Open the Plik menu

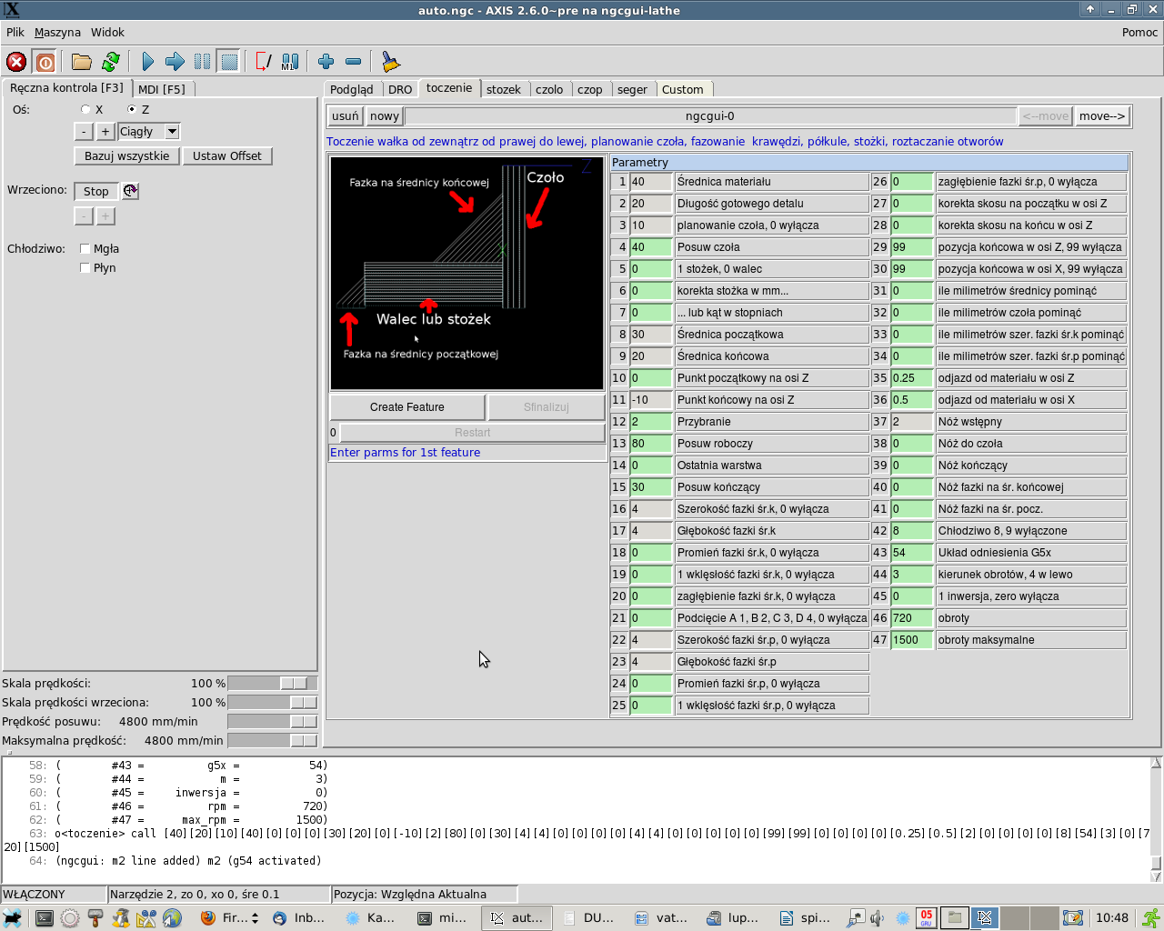tap(15, 32)
